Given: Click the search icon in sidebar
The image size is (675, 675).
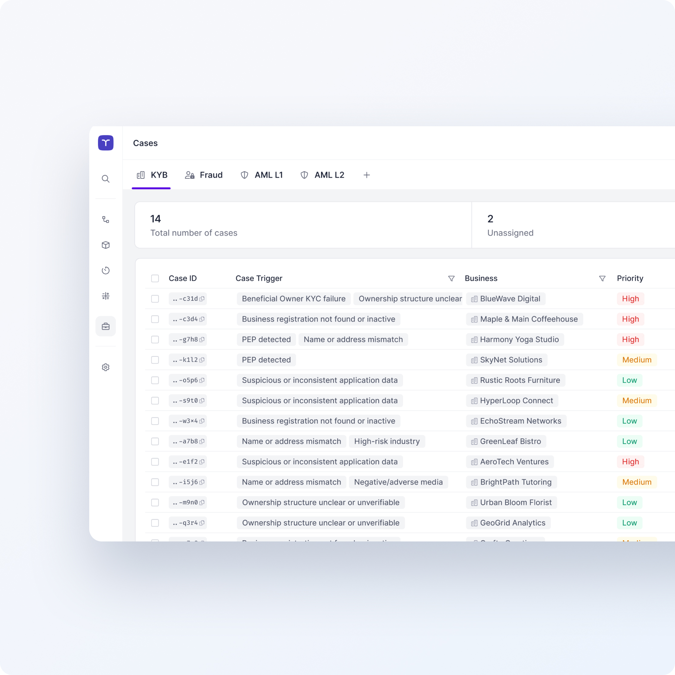Looking at the screenshot, I should (106, 179).
